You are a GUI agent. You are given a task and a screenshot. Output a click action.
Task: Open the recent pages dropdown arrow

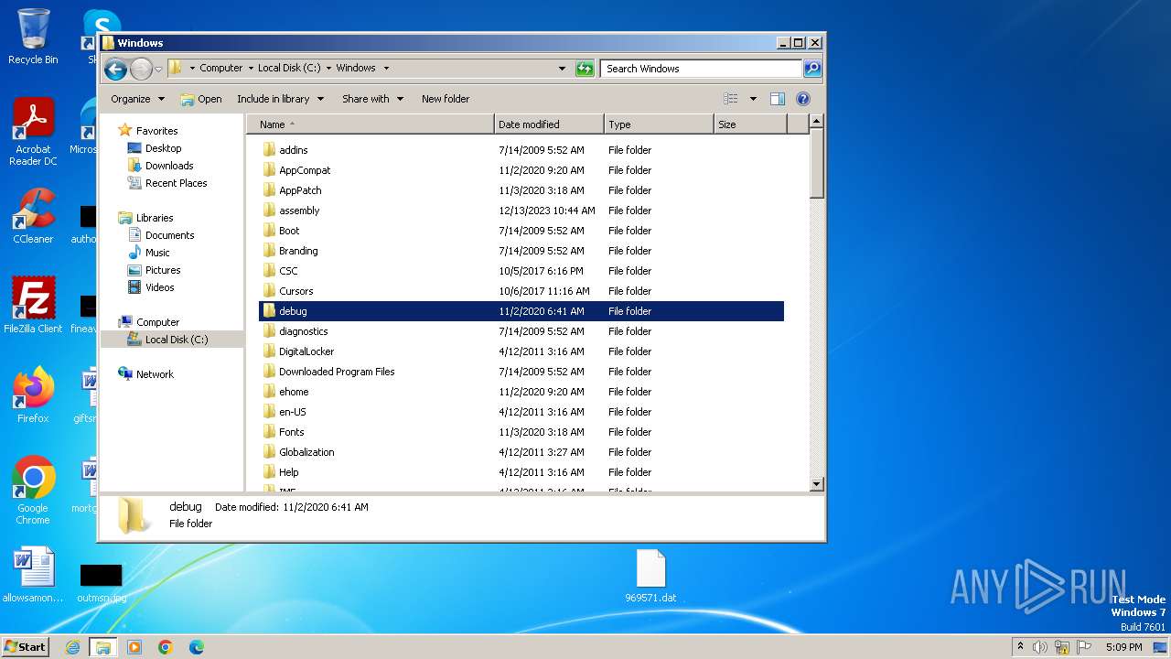click(158, 69)
